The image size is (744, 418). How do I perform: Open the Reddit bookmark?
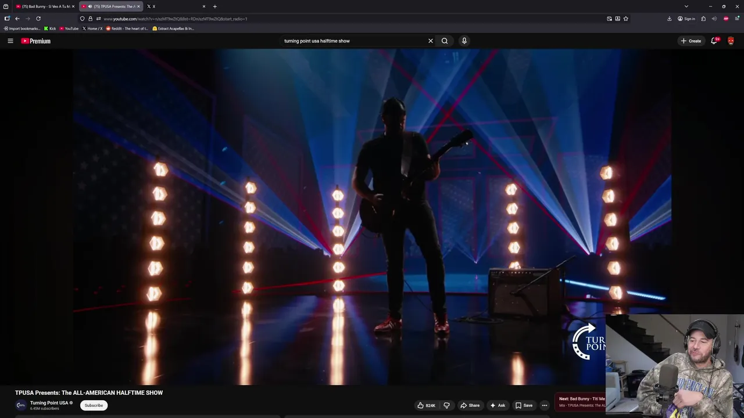coord(127,28)
